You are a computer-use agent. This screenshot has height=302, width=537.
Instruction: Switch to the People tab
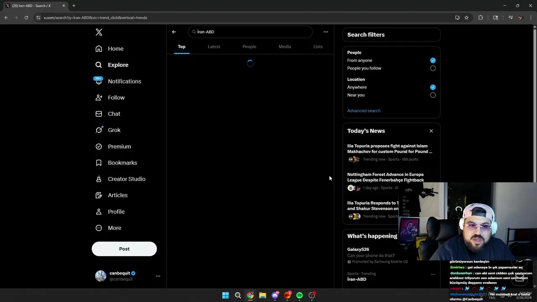[x=249, y=47]
